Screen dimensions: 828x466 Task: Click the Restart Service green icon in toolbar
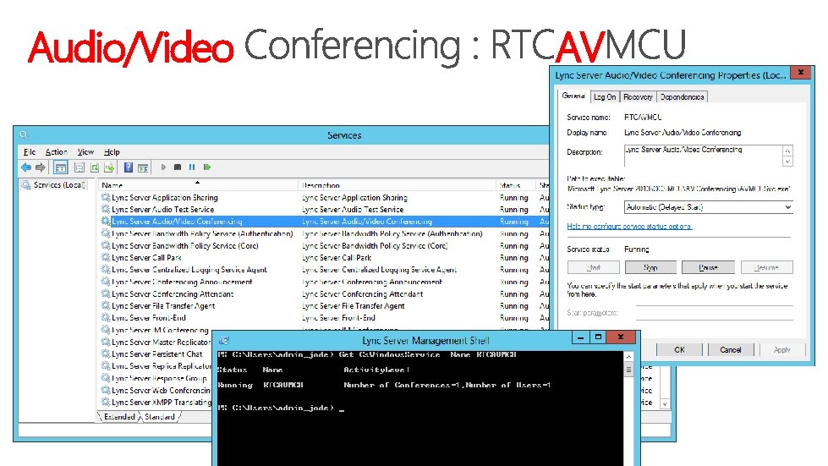[x=207, y=167]
